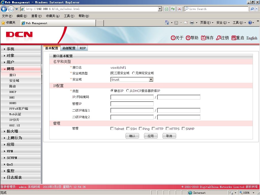
Task: Open the recent pages dropdown arrow
Action: (17, 9)
